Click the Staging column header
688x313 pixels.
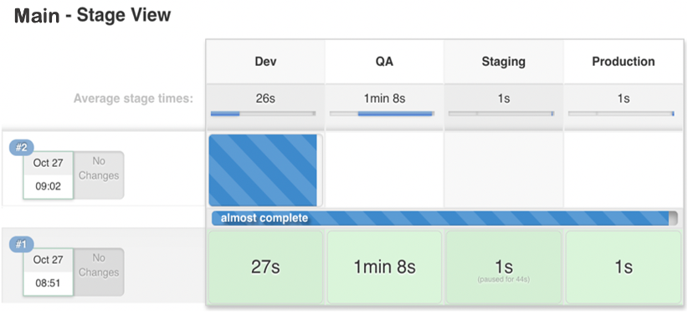click(x=504, y=62)
